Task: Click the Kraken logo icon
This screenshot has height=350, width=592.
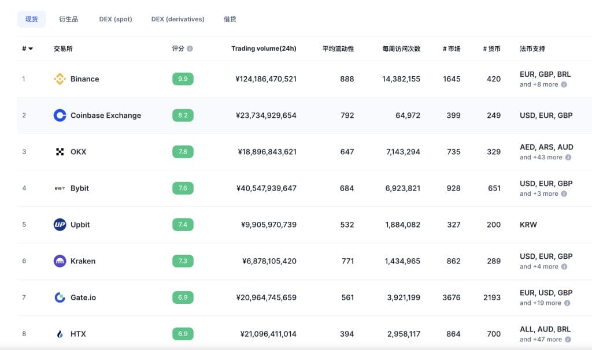Action: coord(60,261)
